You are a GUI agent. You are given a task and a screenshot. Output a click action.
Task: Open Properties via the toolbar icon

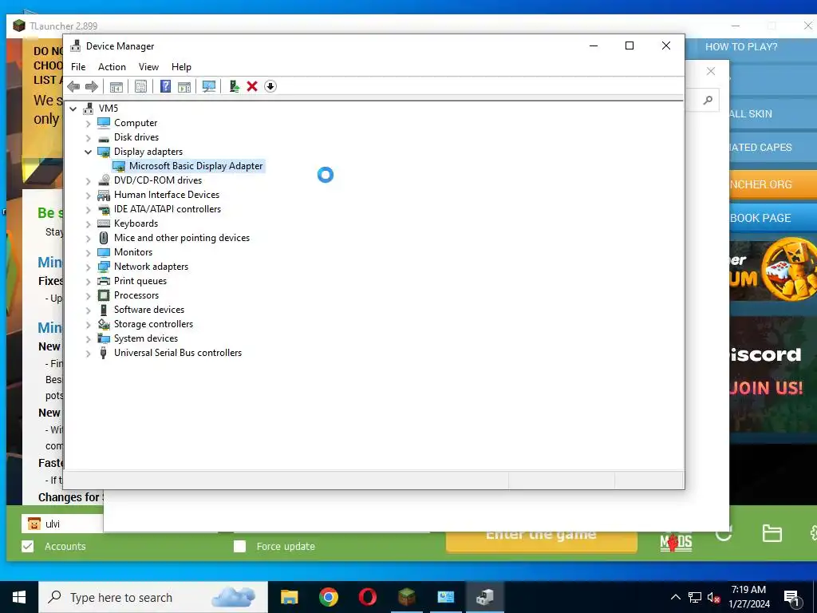(140, 86)
